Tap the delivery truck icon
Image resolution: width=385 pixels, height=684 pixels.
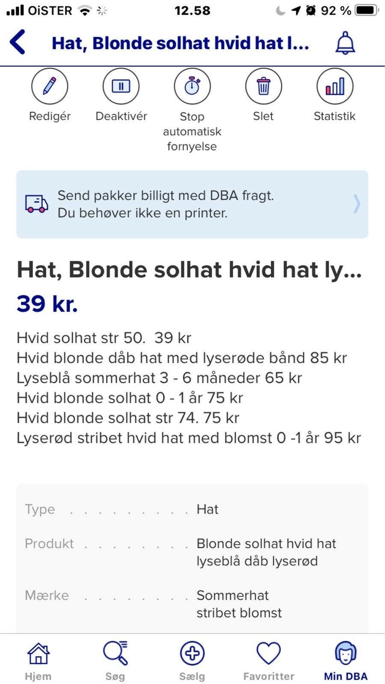(37, 204)
